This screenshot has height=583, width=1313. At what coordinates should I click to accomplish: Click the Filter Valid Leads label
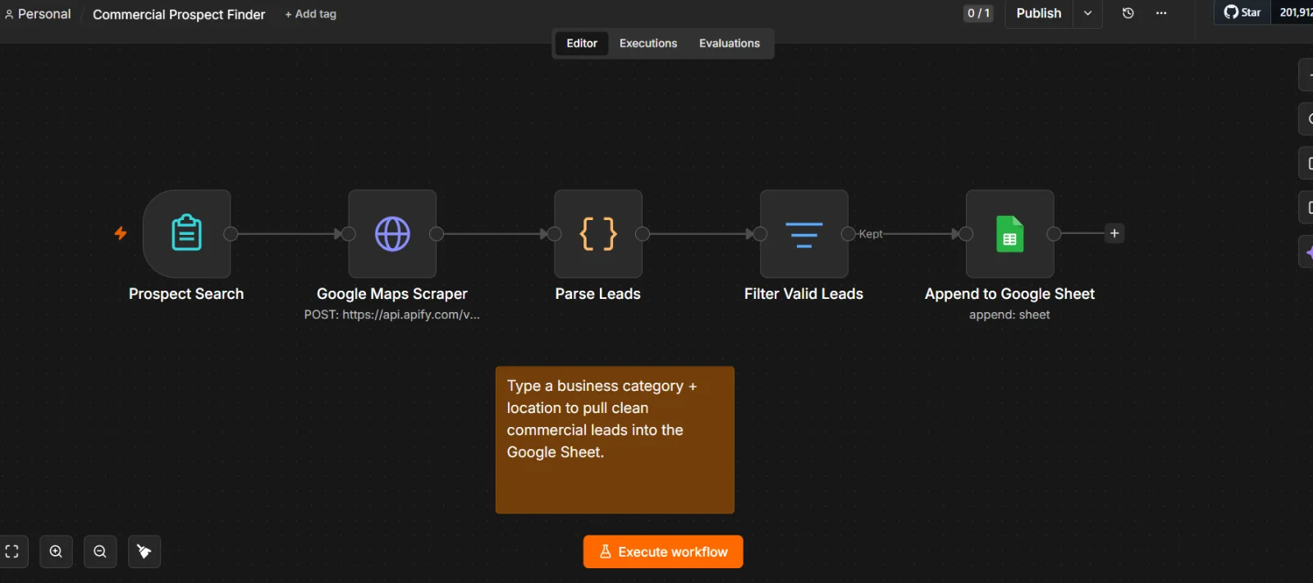click(x=804, y=294)
